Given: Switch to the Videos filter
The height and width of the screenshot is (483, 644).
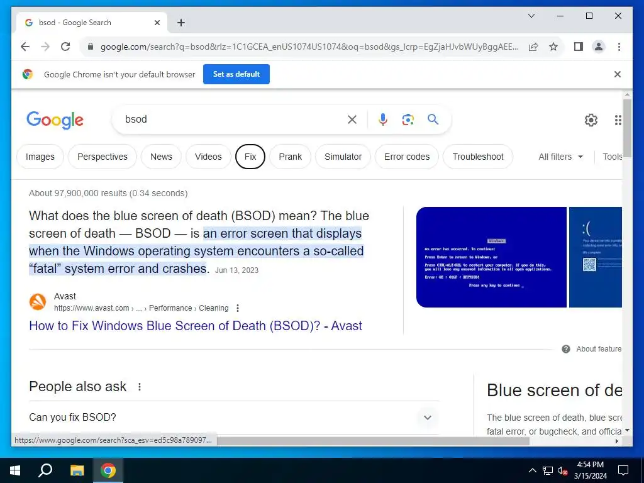Looking at the screenshot, I should coord(208,157).
